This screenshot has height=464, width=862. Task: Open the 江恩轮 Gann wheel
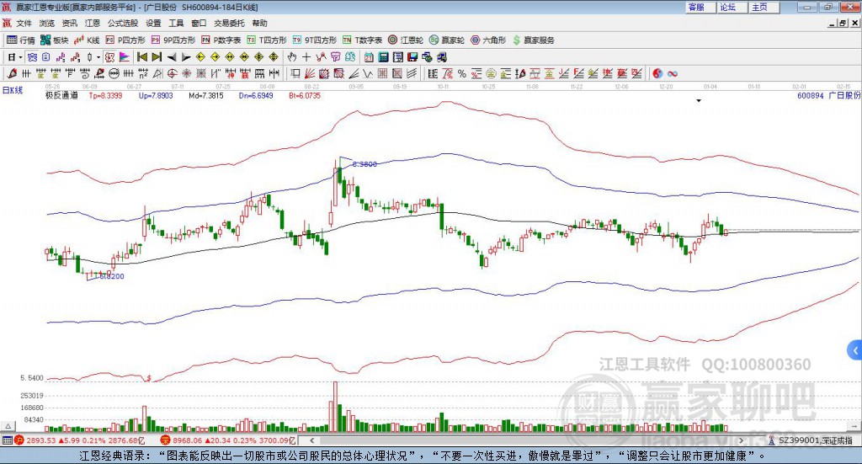point(406,40)
